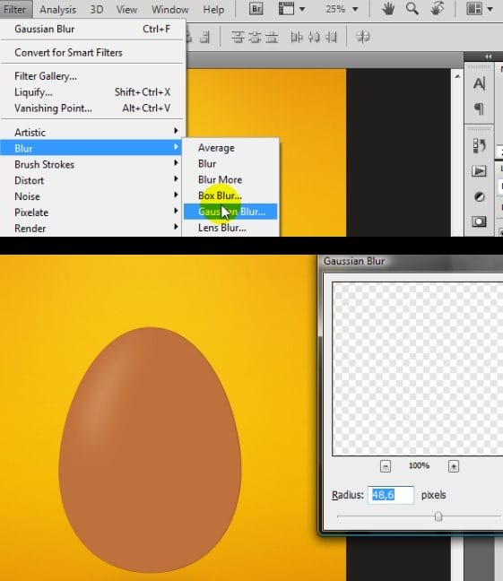Open the Paragraph panel icon
The image size is (503, 581).
479,108
